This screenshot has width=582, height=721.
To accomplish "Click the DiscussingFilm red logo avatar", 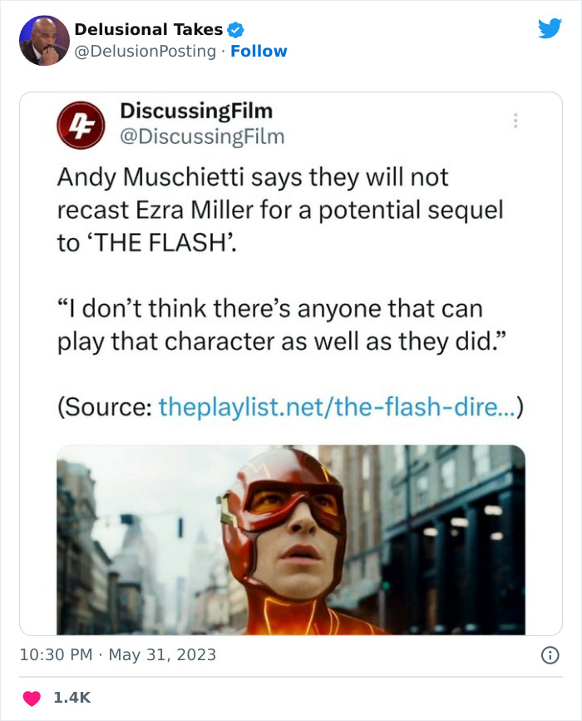I will point(80,125).
